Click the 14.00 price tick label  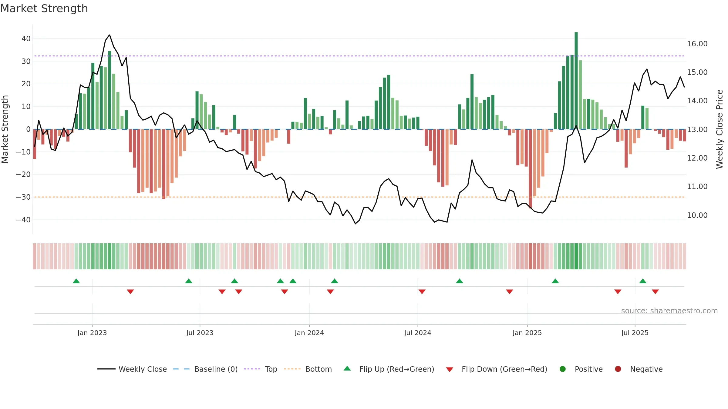coord(697,101)
